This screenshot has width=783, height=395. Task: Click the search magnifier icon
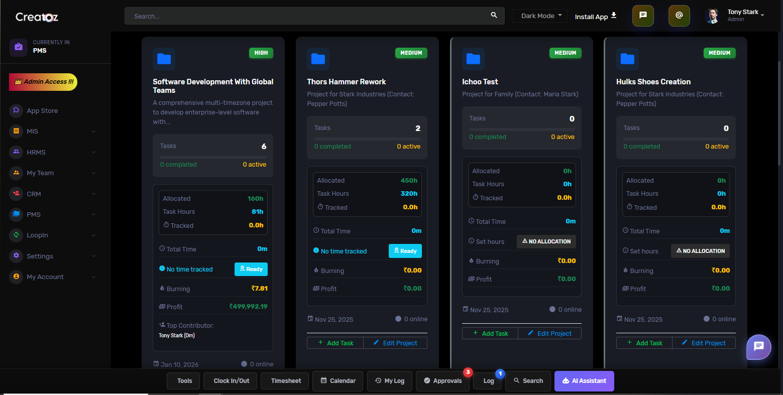point(494,16)
